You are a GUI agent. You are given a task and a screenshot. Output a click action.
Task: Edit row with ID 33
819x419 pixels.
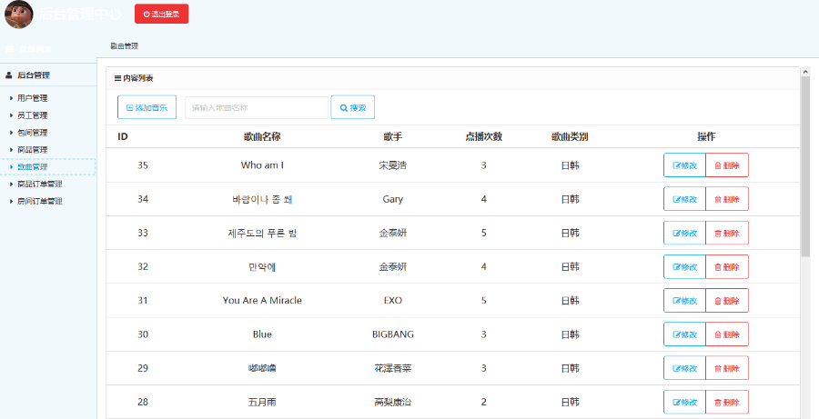(684, 233)
